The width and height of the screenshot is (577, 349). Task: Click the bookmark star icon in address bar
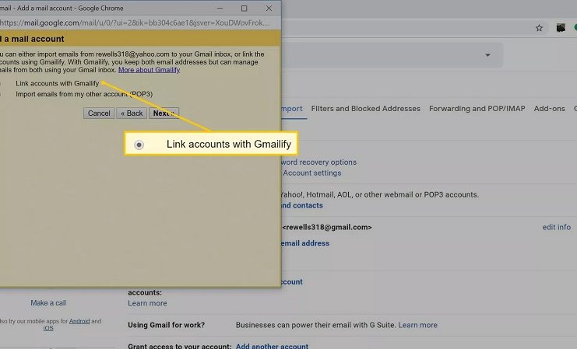539,28
